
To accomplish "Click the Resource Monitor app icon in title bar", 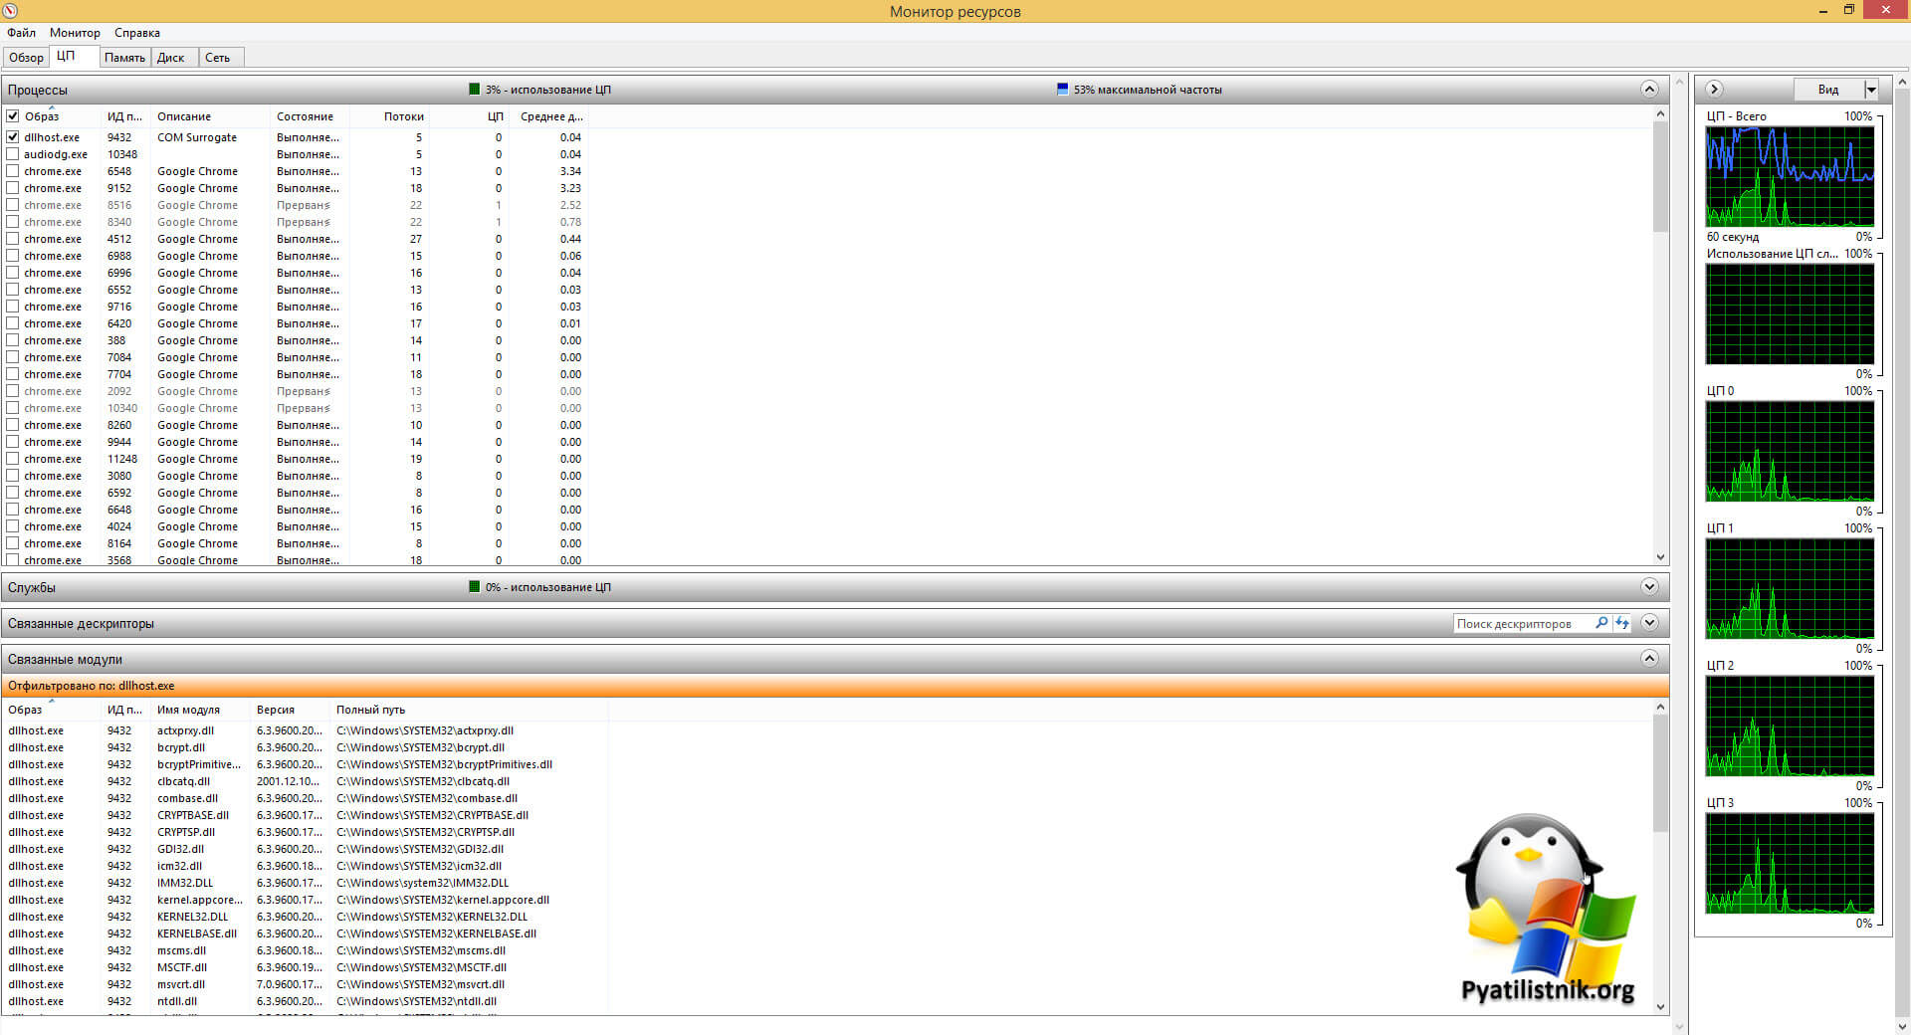I will click(11, 11).
